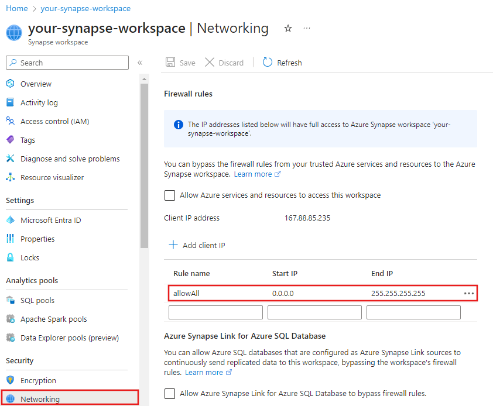
Task: Click the Tags icon in sidebar
Action: click(x=11, y=140)
